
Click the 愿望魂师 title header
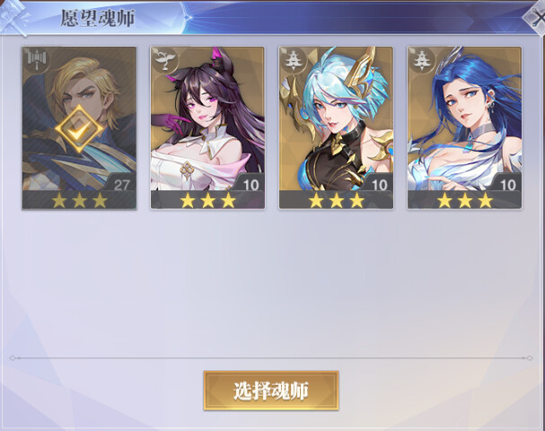98,18
